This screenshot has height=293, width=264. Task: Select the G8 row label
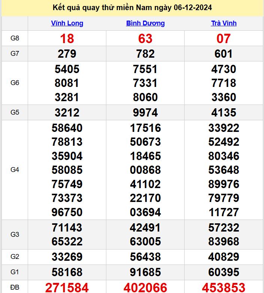[x=15, y=38]
